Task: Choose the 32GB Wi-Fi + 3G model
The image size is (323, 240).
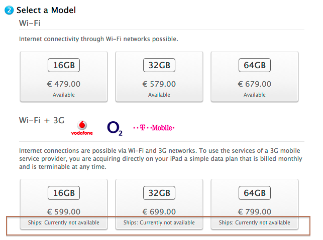Action: pyautogui.click(x=159, y=203)
